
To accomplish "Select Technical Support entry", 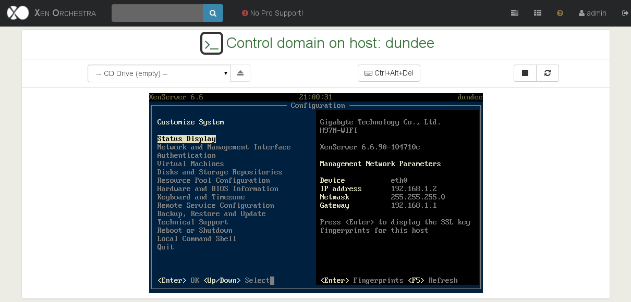I will [193, 222].
